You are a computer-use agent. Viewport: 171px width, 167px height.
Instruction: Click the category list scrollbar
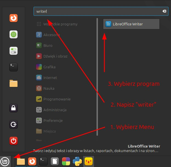click(97, 71)
